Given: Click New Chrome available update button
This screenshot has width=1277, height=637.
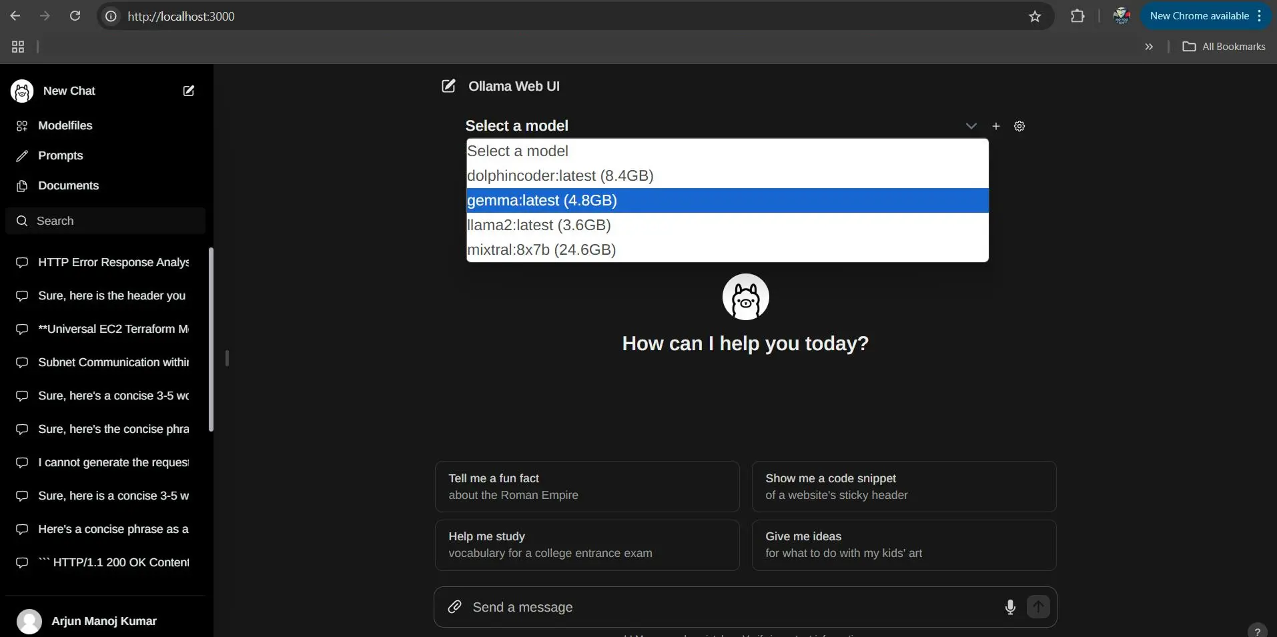Looking at the screenshot, I should point(1199,16).
